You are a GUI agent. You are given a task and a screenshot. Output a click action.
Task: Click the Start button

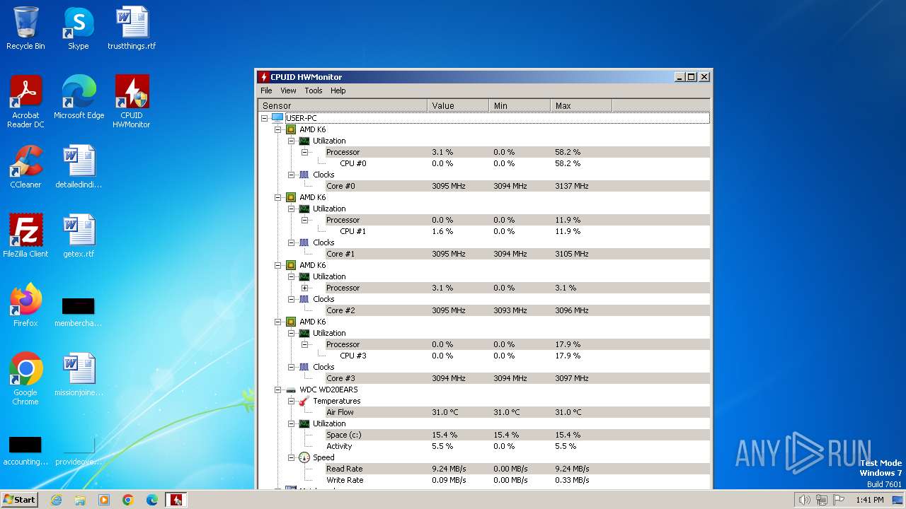coord(19,499)
